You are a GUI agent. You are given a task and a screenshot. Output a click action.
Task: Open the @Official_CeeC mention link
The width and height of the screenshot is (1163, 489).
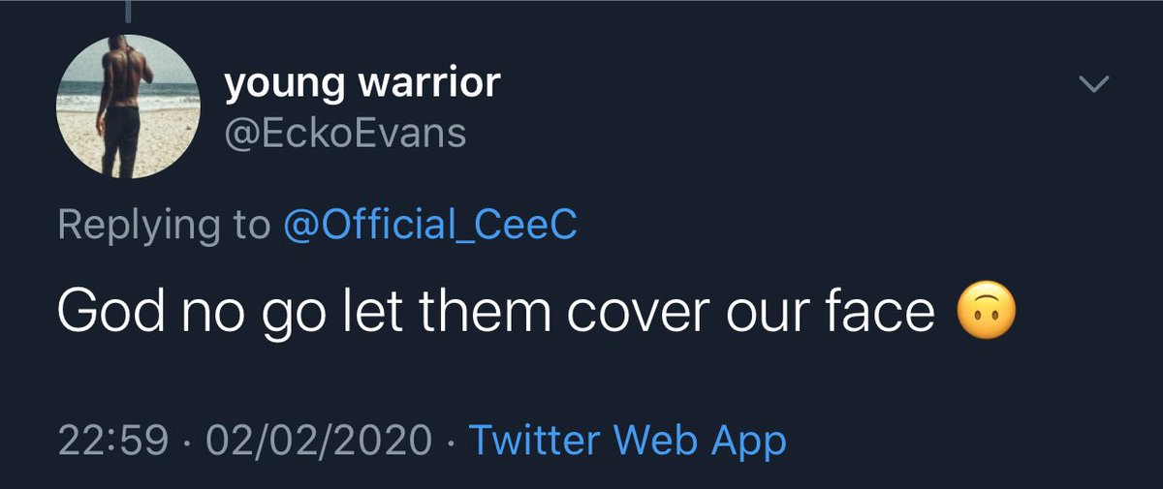tap(430, 225)
